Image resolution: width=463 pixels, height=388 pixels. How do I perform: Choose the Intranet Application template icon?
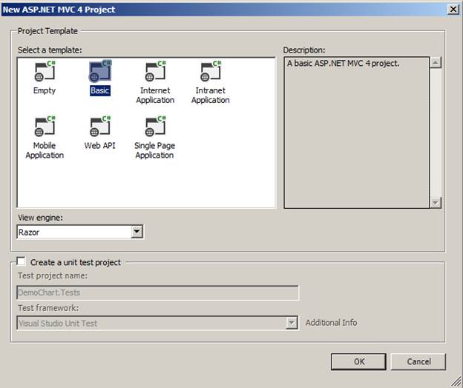point(211,72)
